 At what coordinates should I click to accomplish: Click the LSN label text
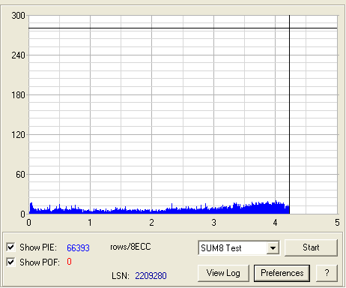[121, 276]
